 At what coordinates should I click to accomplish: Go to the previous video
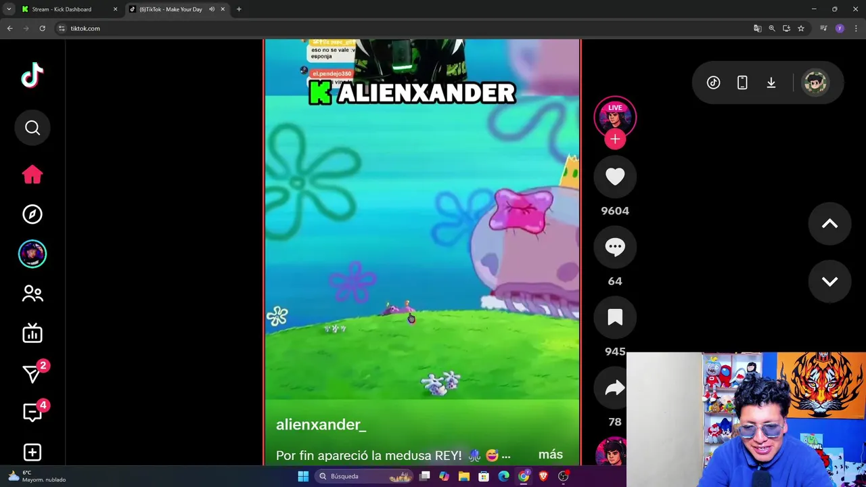tap(830, 224)
